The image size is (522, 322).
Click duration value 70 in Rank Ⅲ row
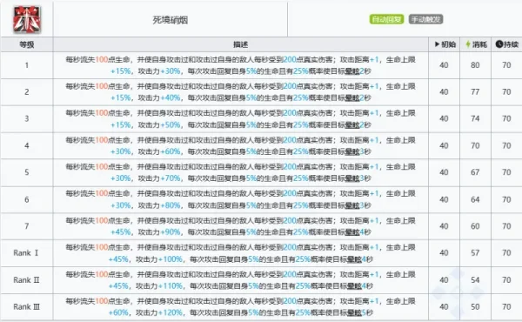tap(506, 306)
